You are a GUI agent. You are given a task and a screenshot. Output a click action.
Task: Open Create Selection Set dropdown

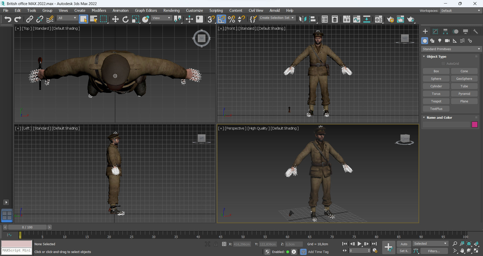tap(277, 18)
